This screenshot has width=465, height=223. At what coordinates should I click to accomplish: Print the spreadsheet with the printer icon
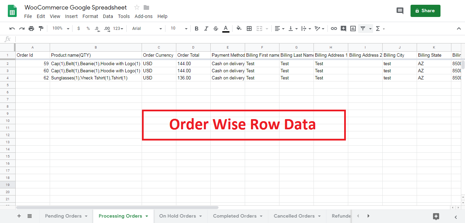31,29
